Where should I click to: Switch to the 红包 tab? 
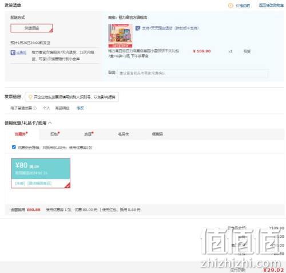pos(55,134)
